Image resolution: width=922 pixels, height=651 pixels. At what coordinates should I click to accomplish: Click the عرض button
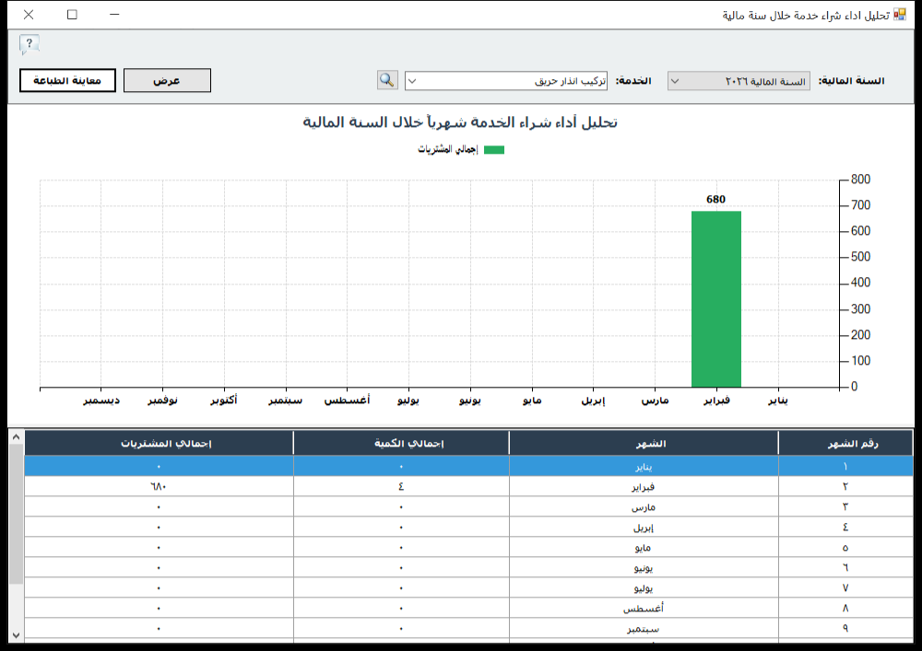click(167, 80)
